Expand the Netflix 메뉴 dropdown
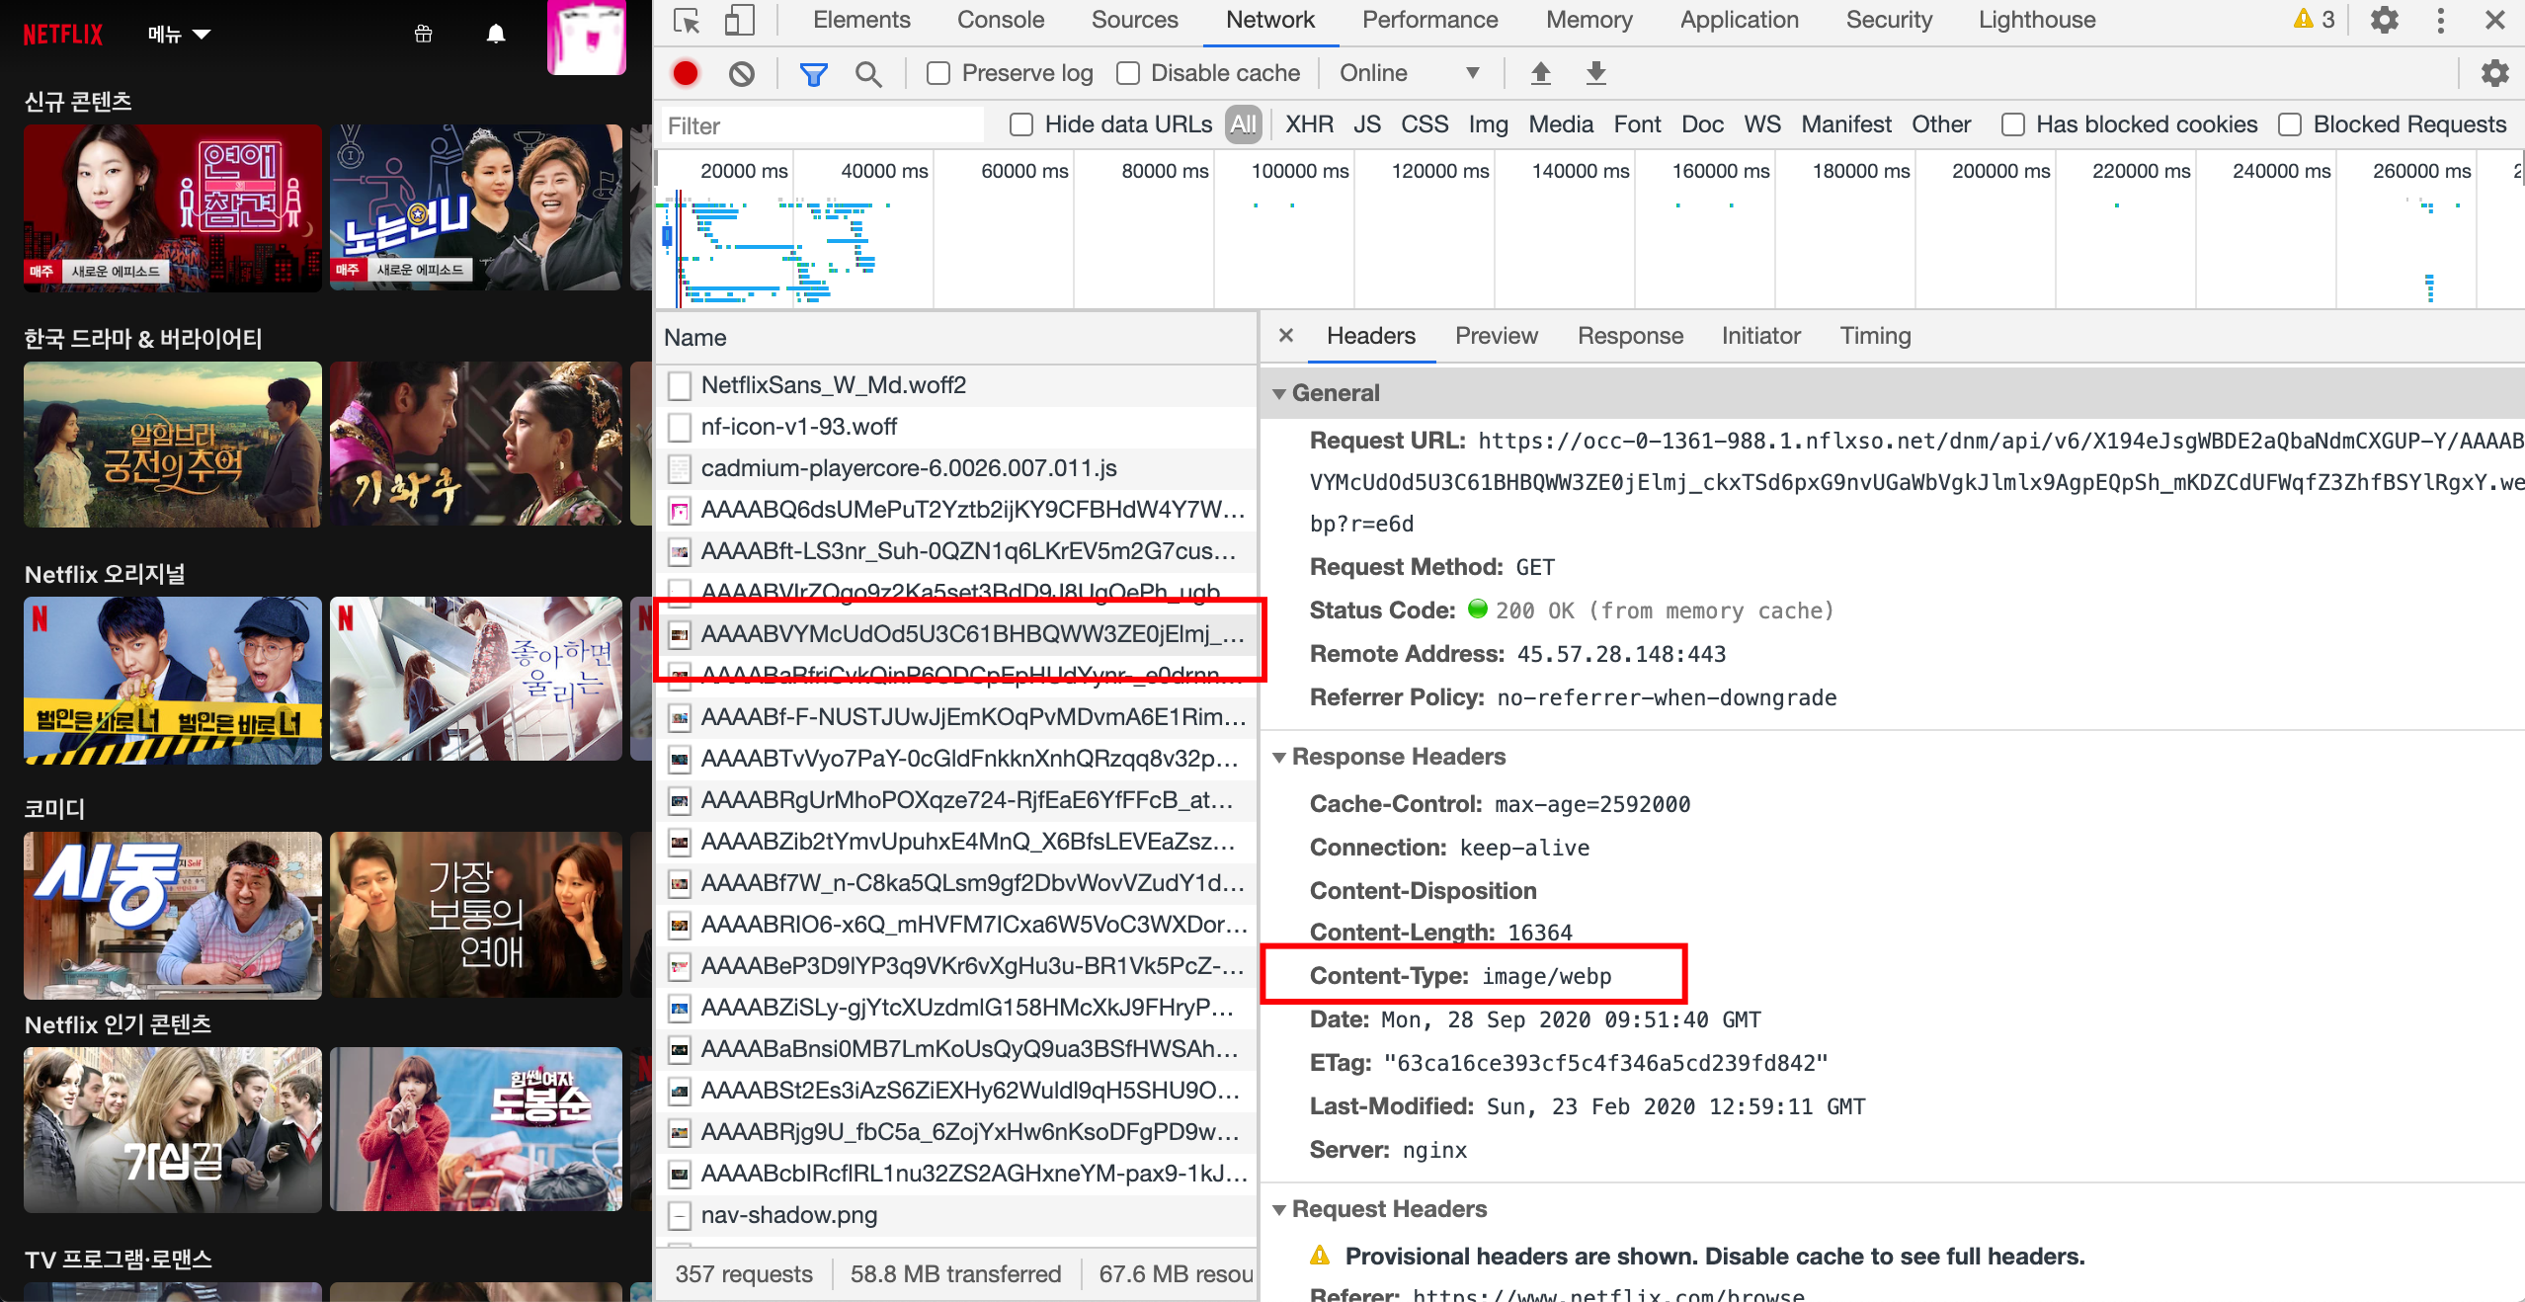The height and width of the screenshot is (1302, 2525). click(x=179, y=35)
